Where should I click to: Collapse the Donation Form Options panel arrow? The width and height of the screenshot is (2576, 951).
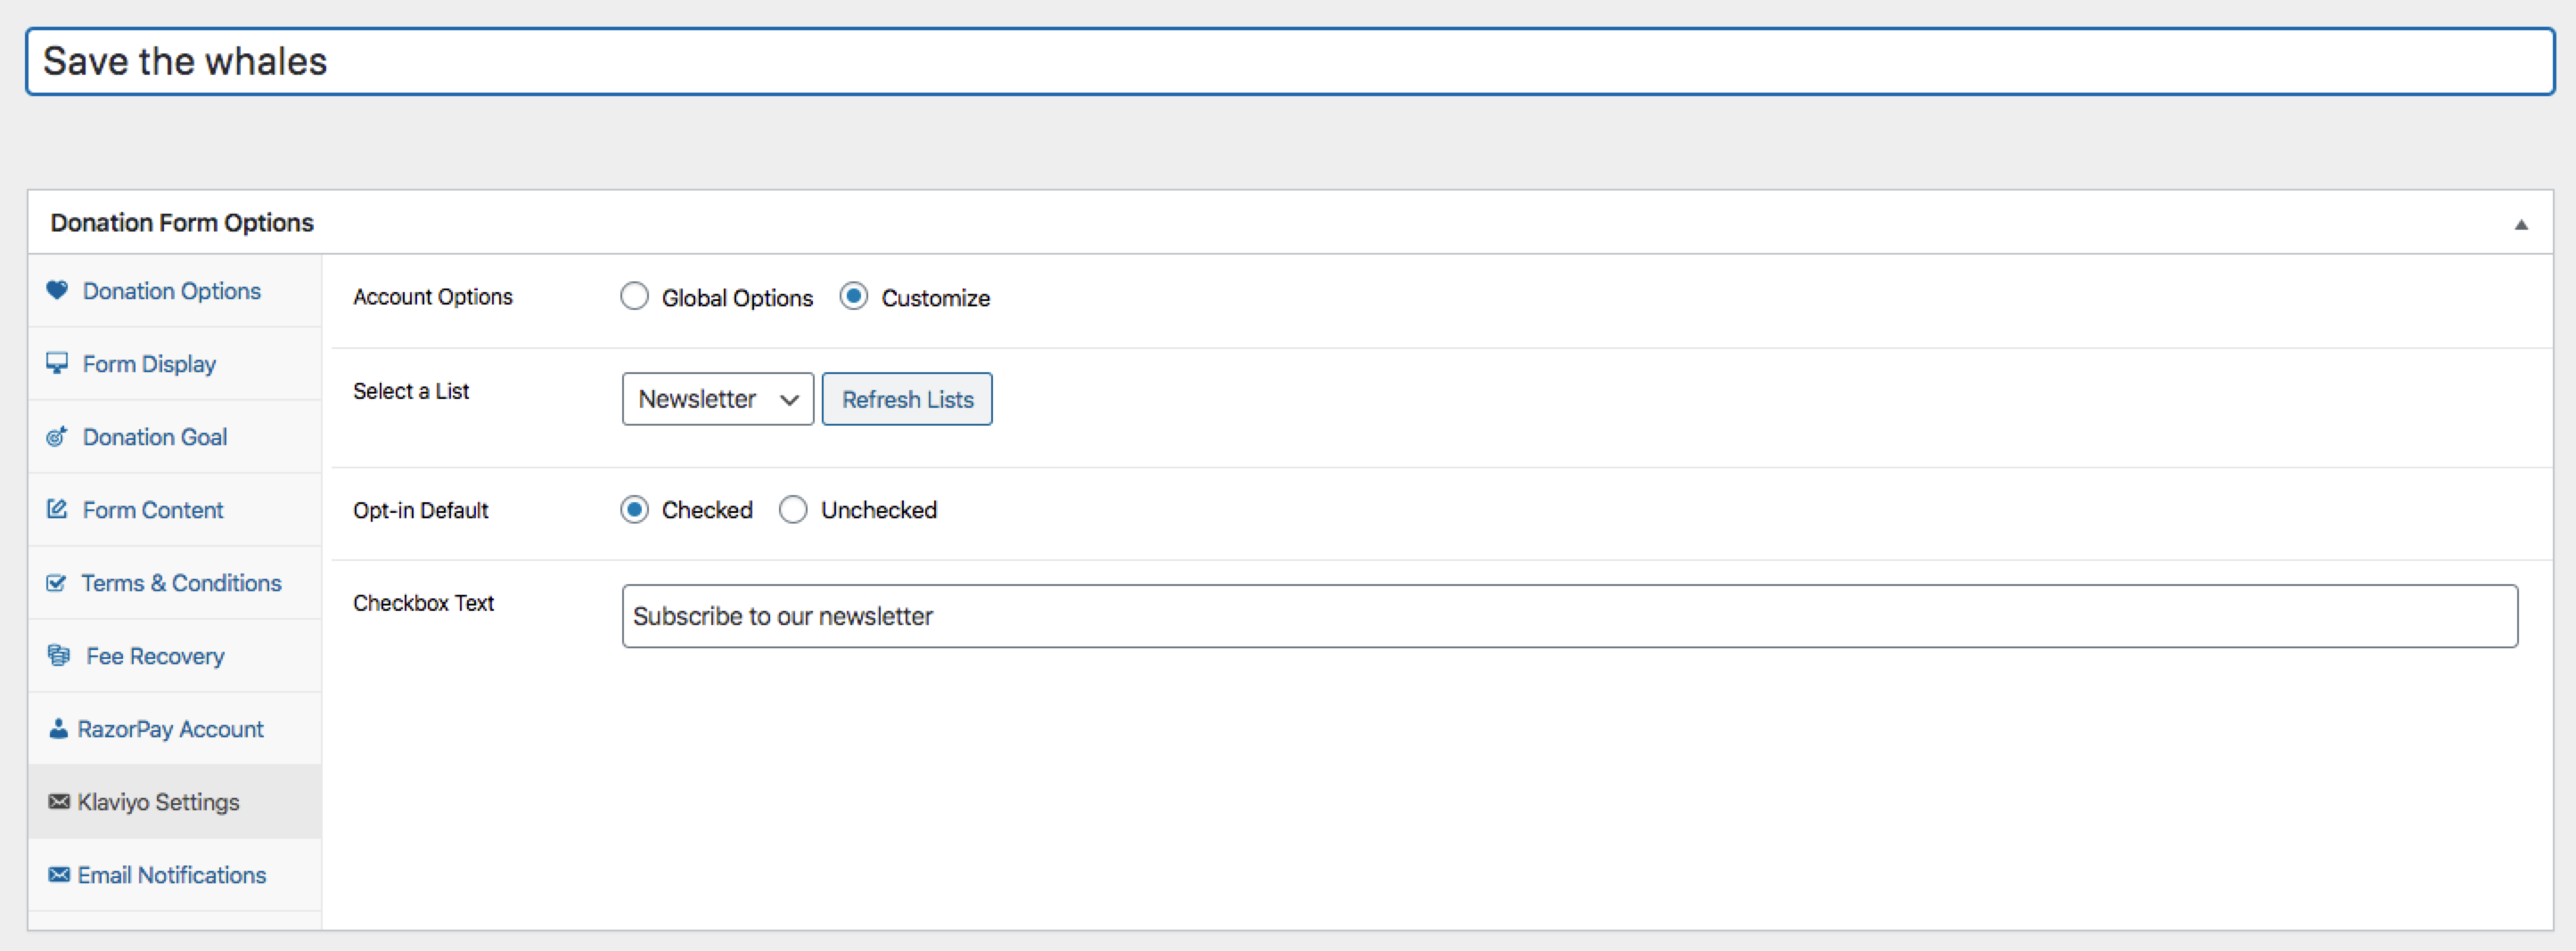pyautogui.click(x=2521, y=224)
